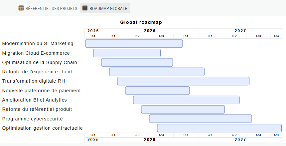Click the Optimisation de la Supply Chain bar
Image resolution: width=286 pixels, height=146 pixels.
click(137, 62)
